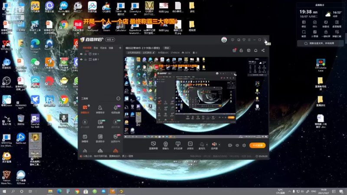Open the 弹幕助手 tool in the toolbox

pyautogui.click(x=85, y=110)
